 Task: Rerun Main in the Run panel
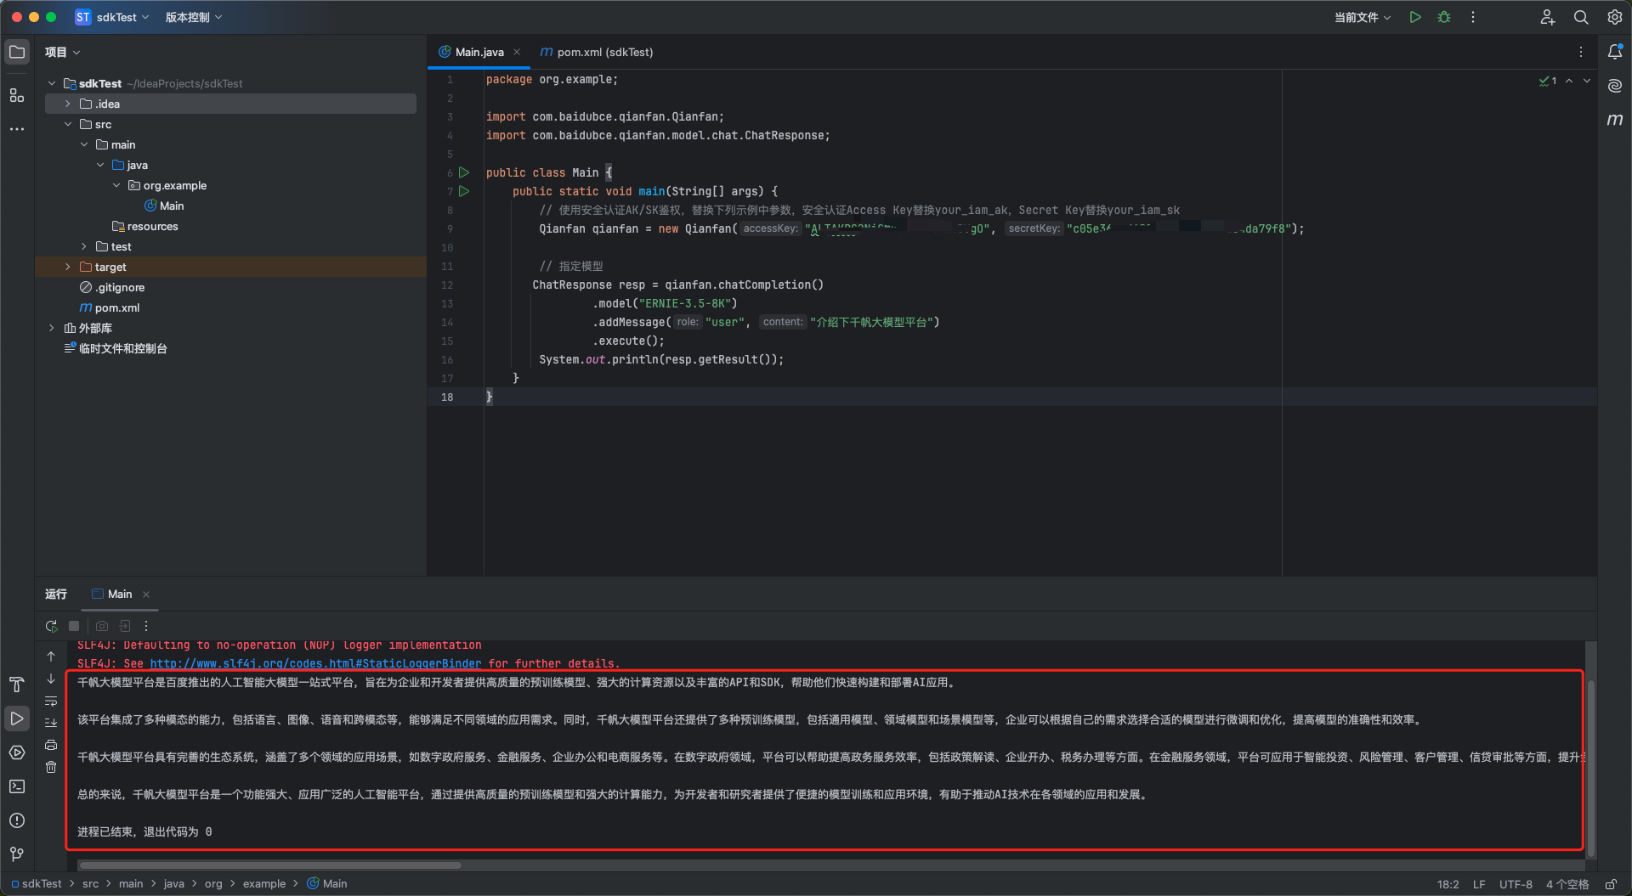(52, 626)
